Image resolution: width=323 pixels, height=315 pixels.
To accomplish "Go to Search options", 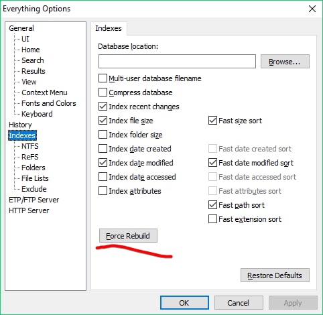I will click(x=33, y=60).
